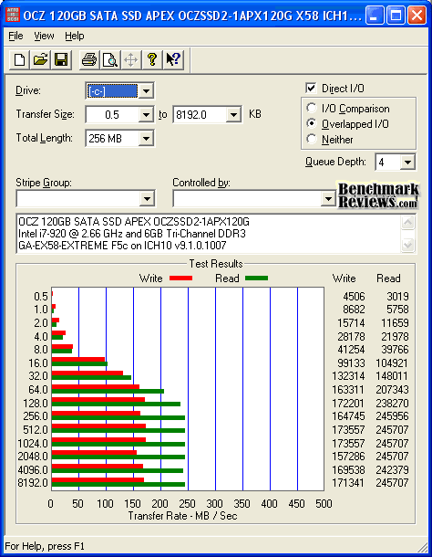432x557 pixels.
Task: Click the 32.0 transfer size row label
Action: coord(38,376)
